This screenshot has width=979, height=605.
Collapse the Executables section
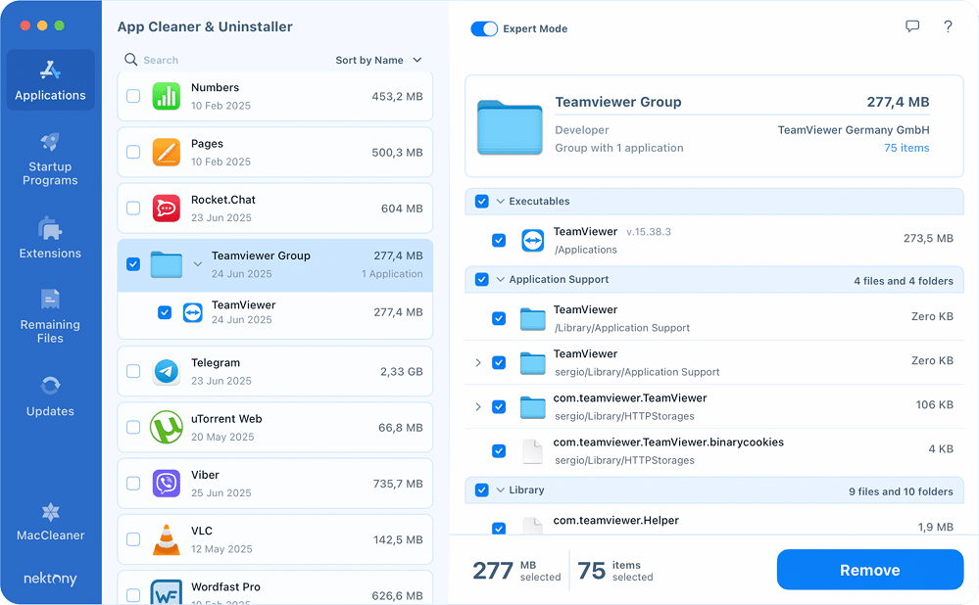(x=500, y=202)
